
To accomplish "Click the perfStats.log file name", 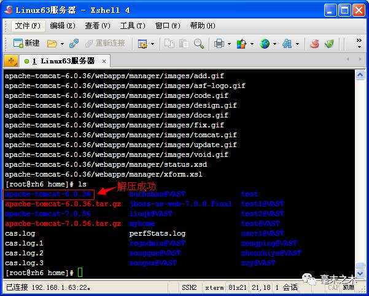I will 157,234.
